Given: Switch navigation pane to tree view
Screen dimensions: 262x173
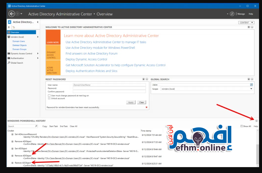Looking at the screenshot, I should [14, 27].
